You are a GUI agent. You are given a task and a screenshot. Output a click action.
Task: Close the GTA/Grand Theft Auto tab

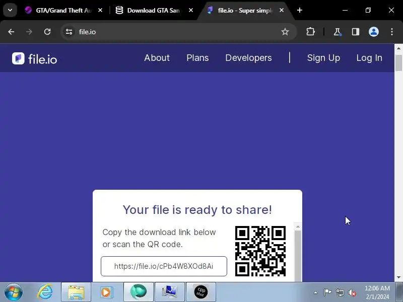(100, 10)
